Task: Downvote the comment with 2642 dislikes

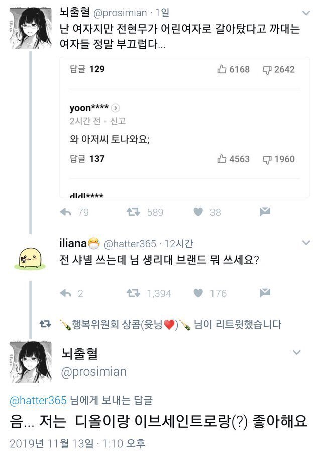Action: coord(267,69)
